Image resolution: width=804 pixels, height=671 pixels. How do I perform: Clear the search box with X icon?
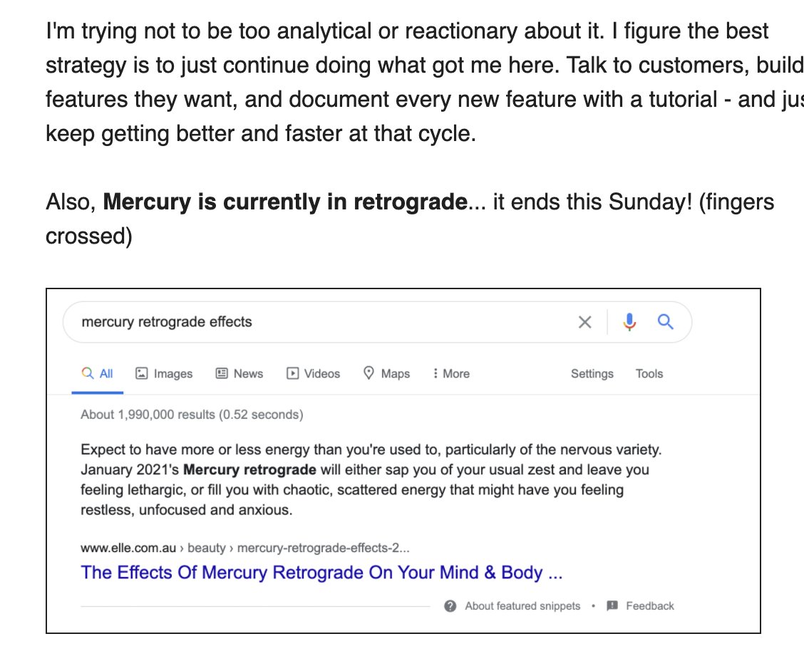(584, 322)
